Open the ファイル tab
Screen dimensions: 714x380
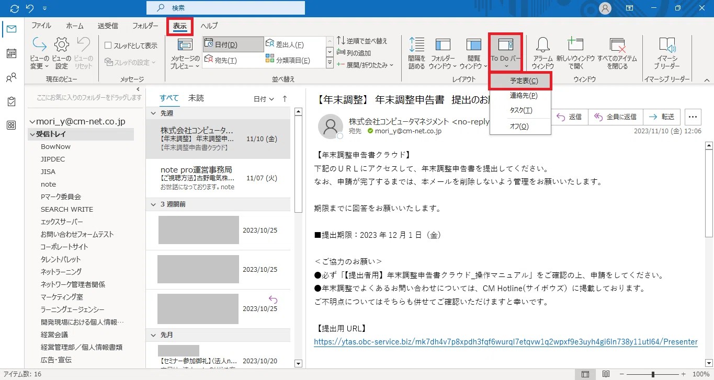41,26
